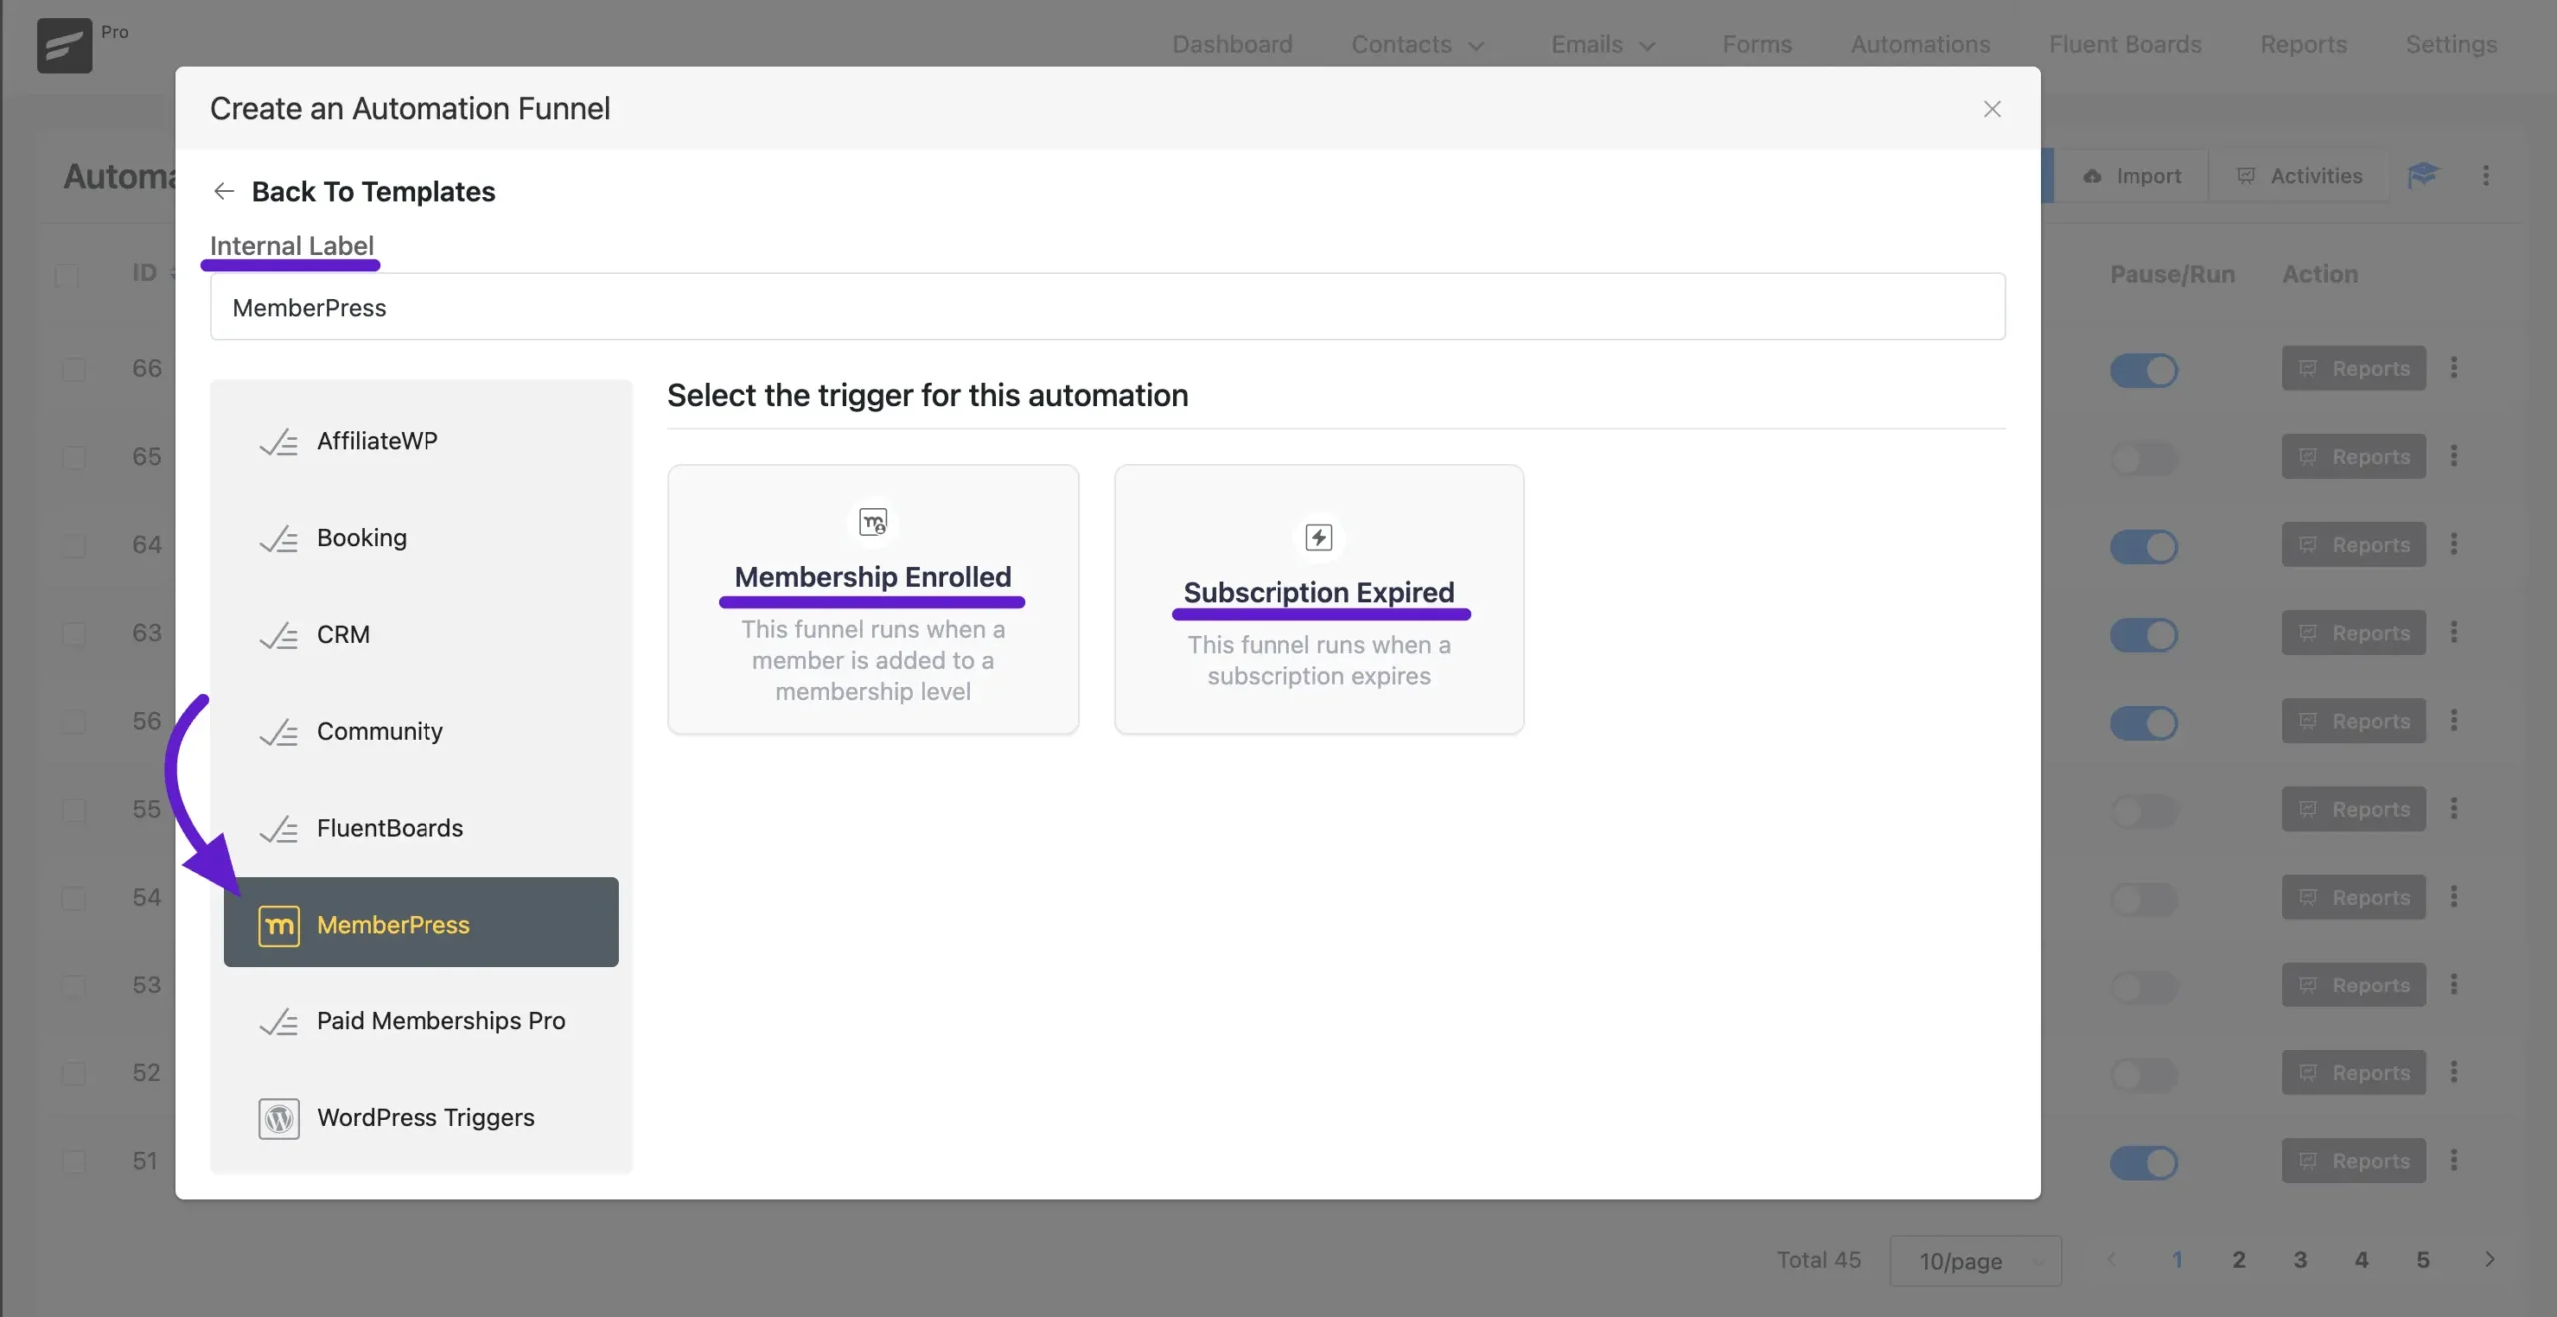Open more actions for automation row 64
The width and height of the screenshot is (2557, 1317).
(2454, 544)
